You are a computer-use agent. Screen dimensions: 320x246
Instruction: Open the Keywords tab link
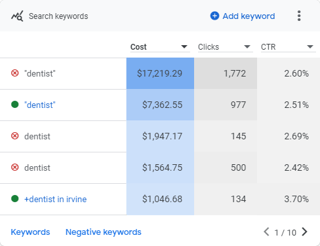click(30, 232)
